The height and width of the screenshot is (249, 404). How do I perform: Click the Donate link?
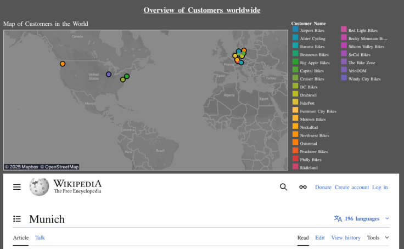pyautogui.click(x=323, y=187)
